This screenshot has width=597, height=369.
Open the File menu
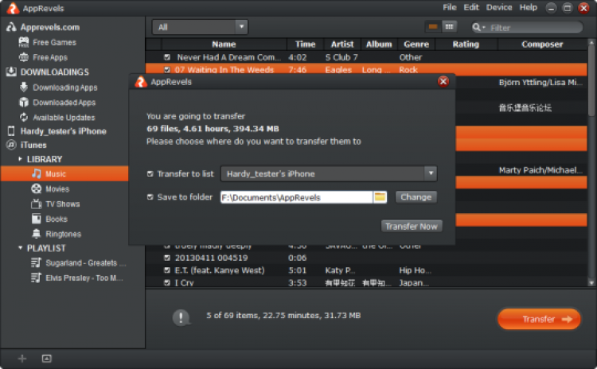[x=449, y=7]
